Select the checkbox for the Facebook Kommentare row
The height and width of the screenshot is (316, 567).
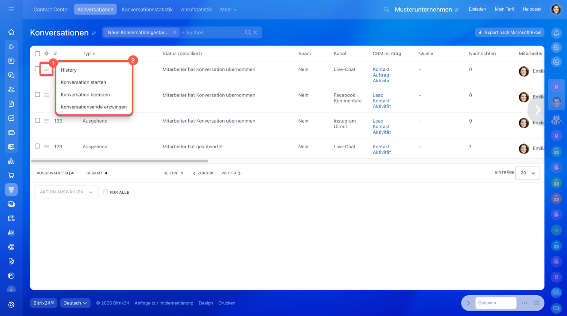(x=37, y=95)
